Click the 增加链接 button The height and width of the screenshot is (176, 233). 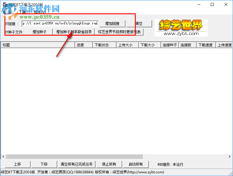point(112,24)
